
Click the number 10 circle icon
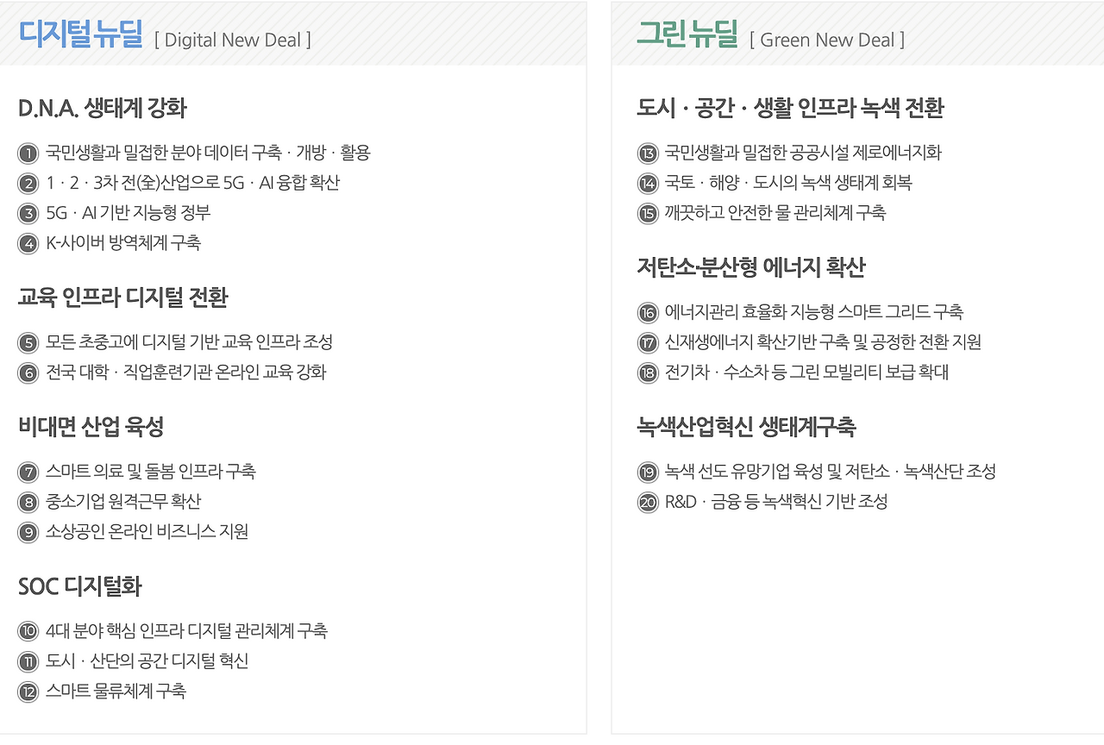click(28, 632)
